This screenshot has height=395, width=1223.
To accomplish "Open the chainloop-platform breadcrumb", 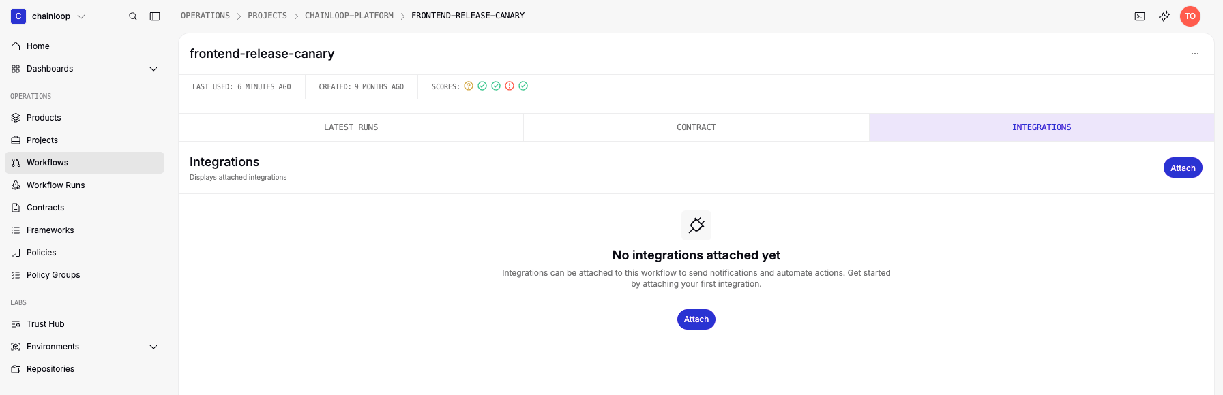I will (349, 16).
